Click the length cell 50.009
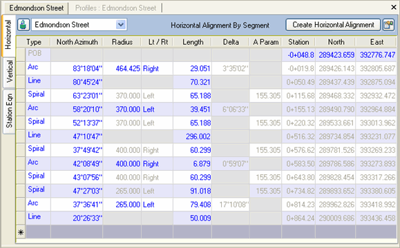The width and height of the screenshot is (400, 248). pyautogui.click(x=192, y=218)
